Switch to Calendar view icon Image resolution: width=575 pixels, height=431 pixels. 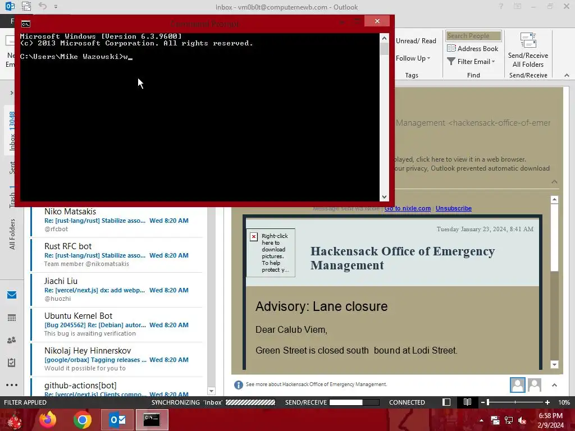coord(12,318)
